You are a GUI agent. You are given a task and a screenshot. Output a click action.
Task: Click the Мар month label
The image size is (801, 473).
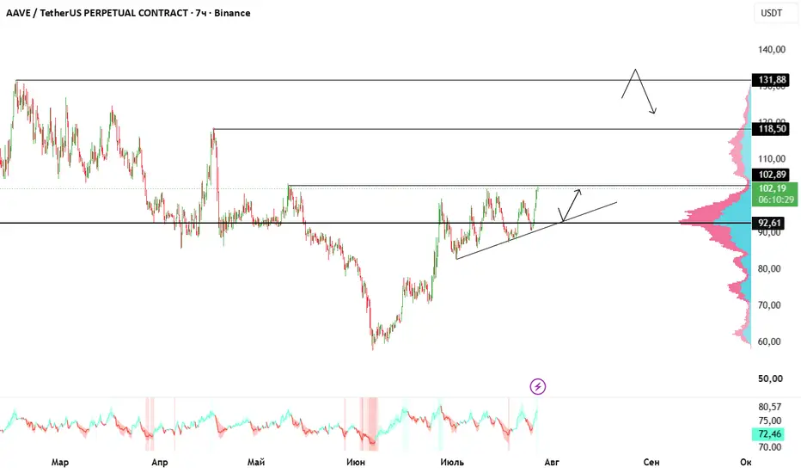point(60,463)
